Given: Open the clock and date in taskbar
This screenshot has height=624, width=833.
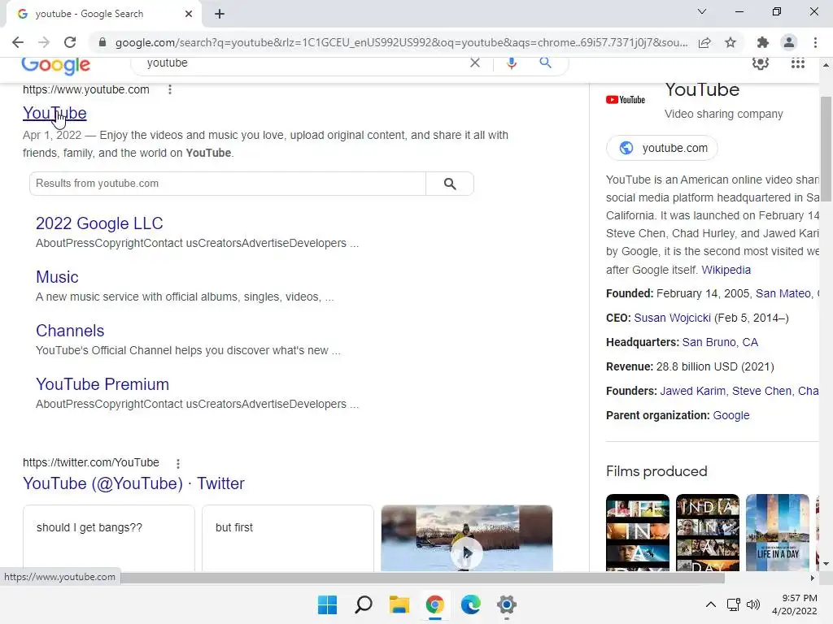Looking at the screenshot, I should 794,604.
